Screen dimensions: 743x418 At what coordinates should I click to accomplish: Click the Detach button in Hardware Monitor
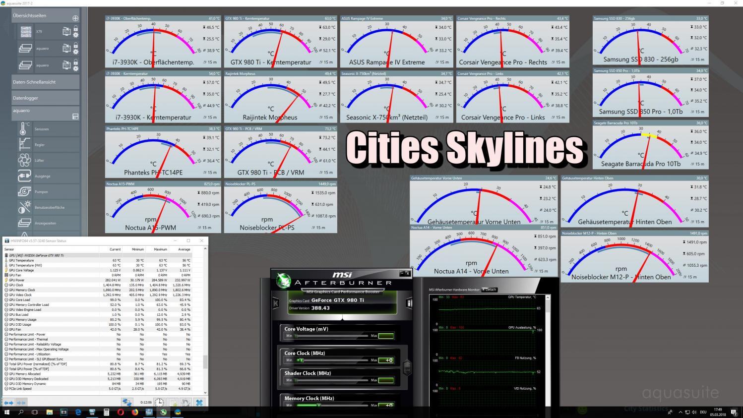[489, 290]
